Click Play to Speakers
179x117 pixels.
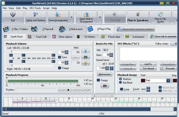138,17
